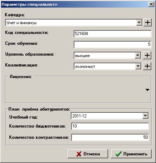Viewport: 156px width, 163px height.
Task: Add new Кафедра with plus button
Action: 147,22
